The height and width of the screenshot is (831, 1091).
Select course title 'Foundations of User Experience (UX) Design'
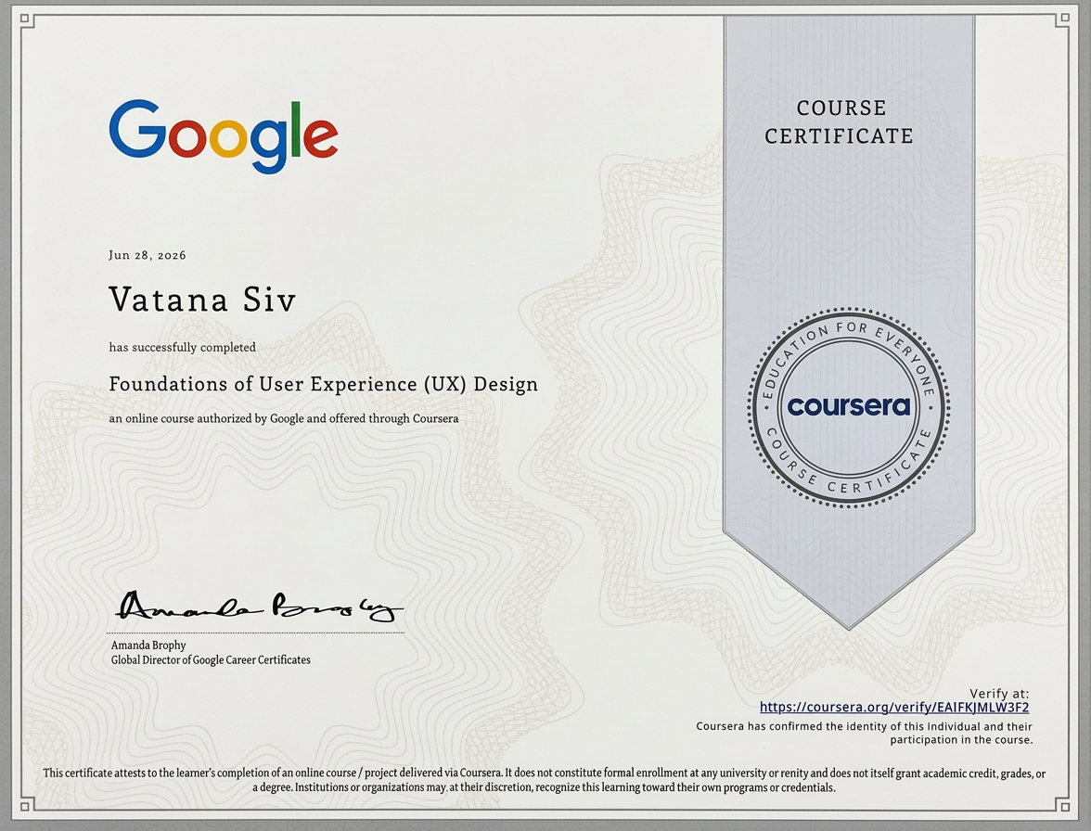[324, 385]
